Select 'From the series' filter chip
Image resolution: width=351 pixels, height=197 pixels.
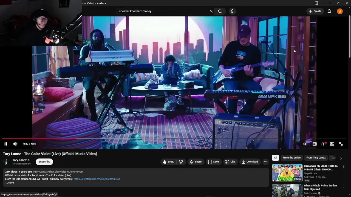coord(292,158)
